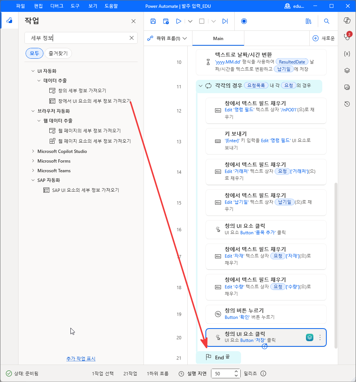Open the 하위 흐름(1) dropdown
This screenshot has width=356, height=382.
click(x=167, y=38)
